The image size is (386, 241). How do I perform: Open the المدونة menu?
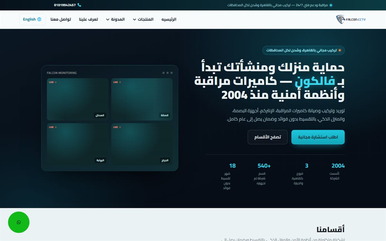coord(115,19)
